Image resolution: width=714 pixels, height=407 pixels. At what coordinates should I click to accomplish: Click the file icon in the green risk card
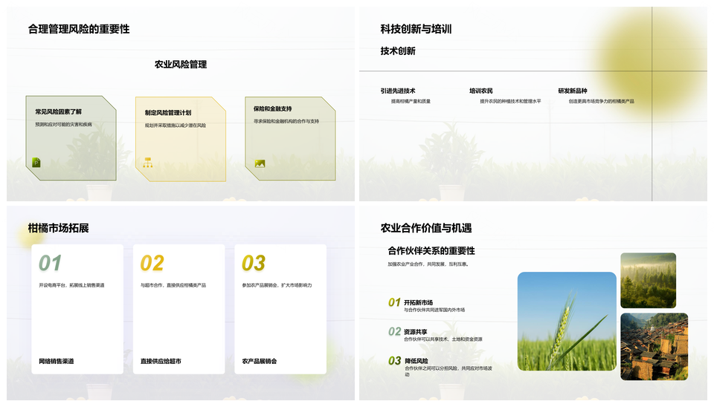(x=36, y=162)
